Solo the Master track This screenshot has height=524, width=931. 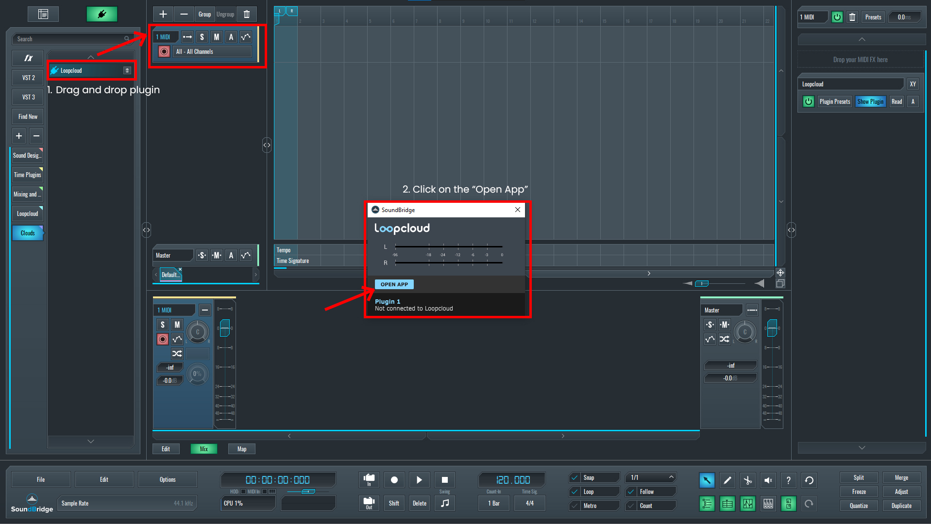point(202,255)
